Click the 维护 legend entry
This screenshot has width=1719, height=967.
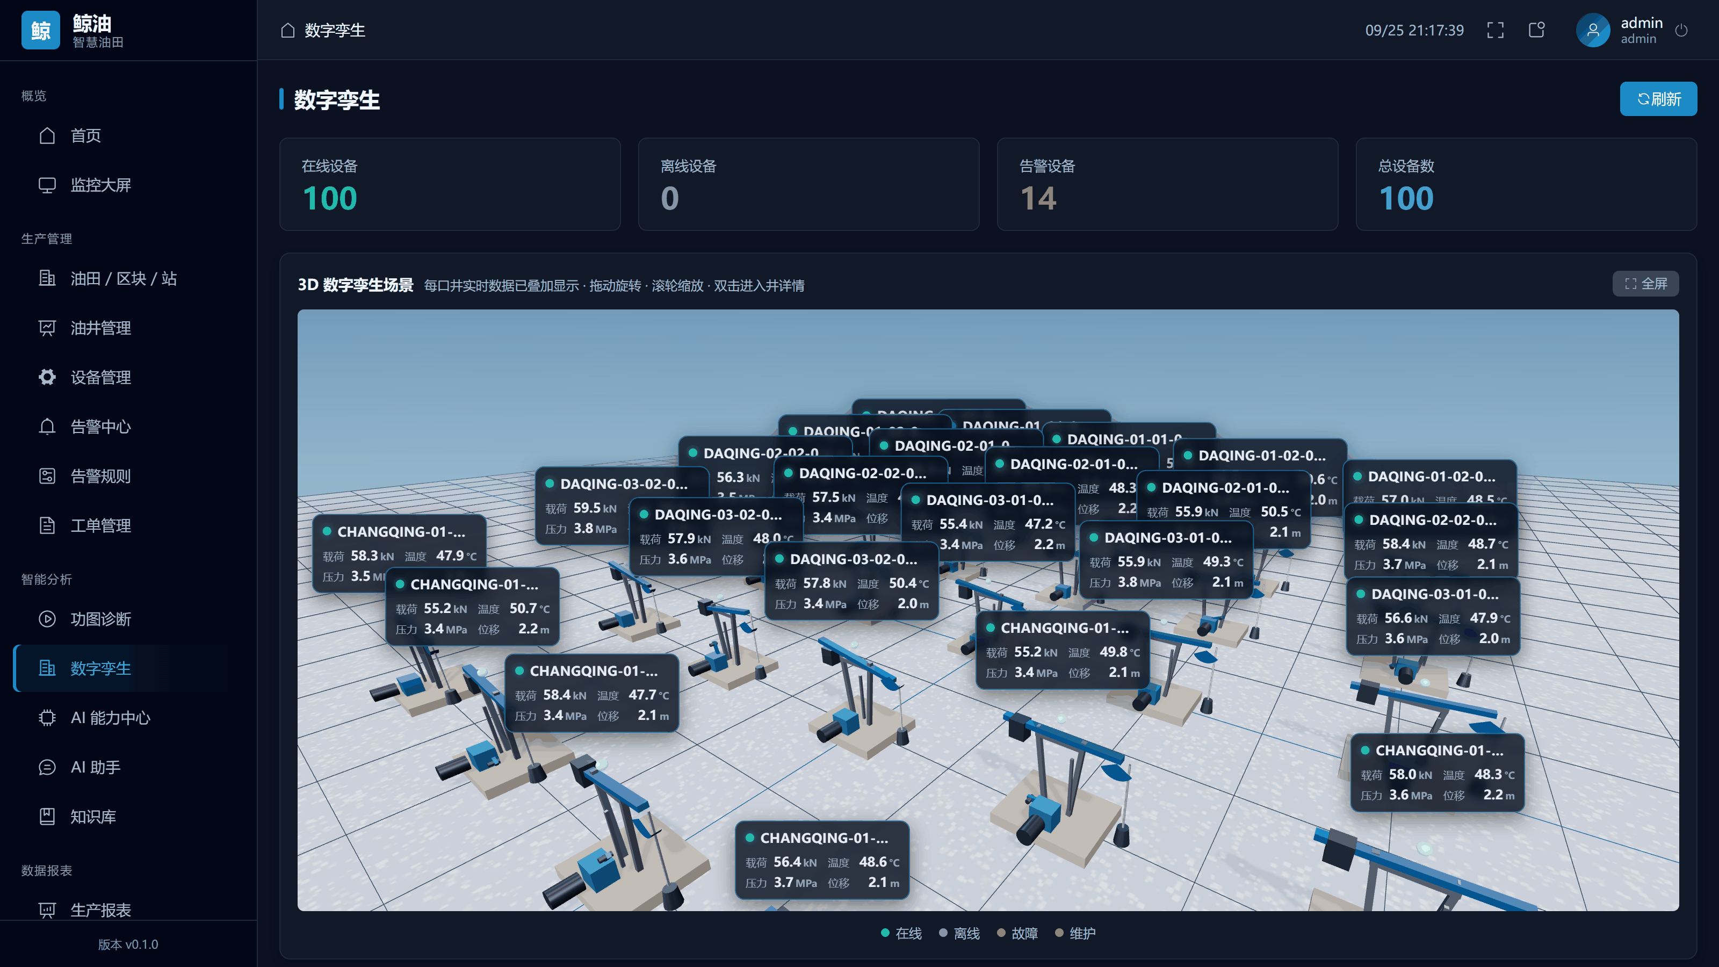pos(1075,933)
